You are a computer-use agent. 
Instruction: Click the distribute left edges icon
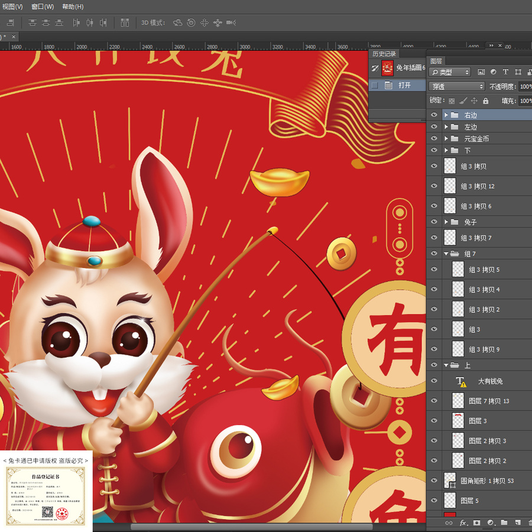click(76, 22)
